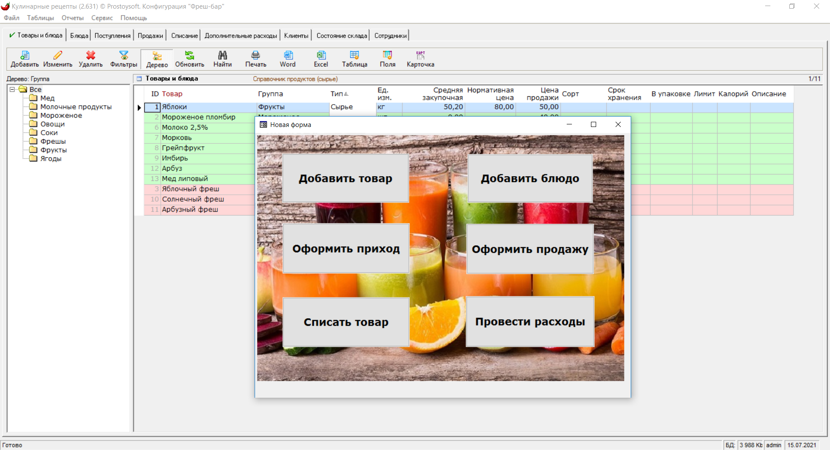The width and height of the screenshot is (830, 450).
Task: Toggle the Дерево panel button
Action: pyautogui.click(x=157, y=59)
